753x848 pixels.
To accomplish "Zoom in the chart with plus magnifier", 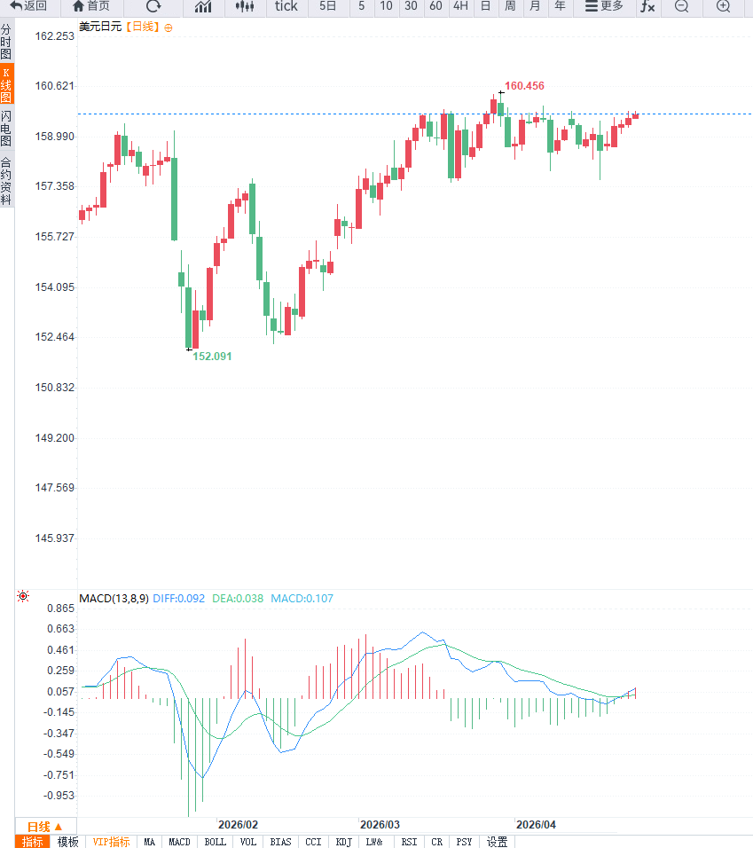I will (x=724, y=6).
